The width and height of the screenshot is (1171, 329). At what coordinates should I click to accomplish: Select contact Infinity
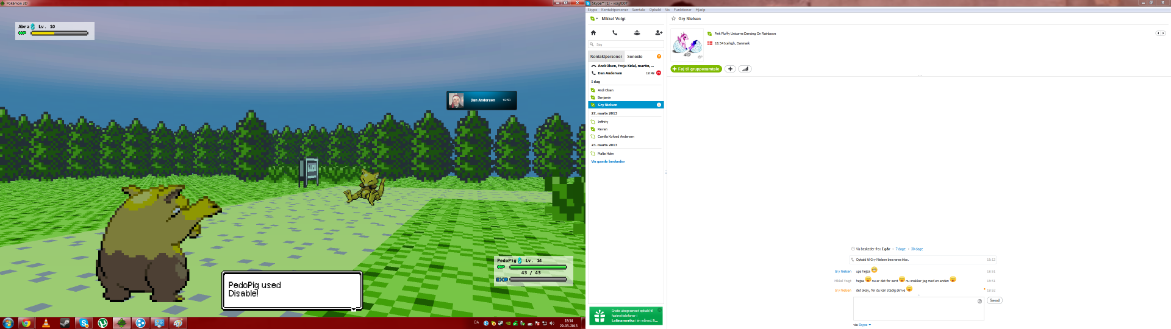coord(626,122)
